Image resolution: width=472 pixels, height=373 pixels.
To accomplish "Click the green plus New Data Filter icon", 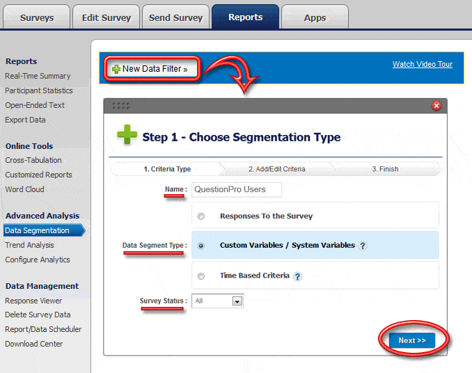I will (x=116, y=69).
